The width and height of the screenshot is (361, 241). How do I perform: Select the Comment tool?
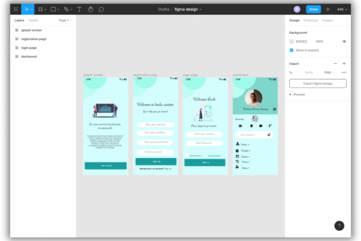click(x=101, y=9)
